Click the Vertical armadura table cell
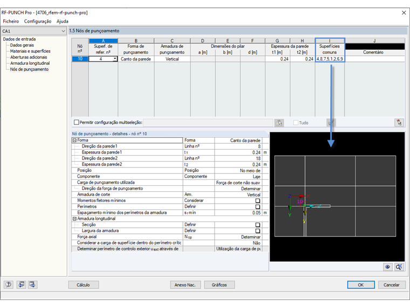 pos(172,59)
